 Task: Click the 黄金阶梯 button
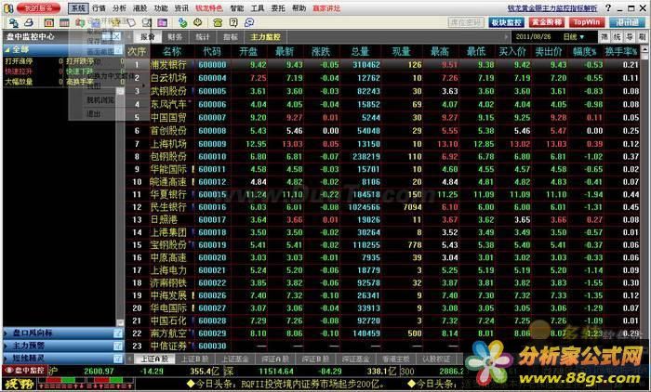tap(547, 22)
